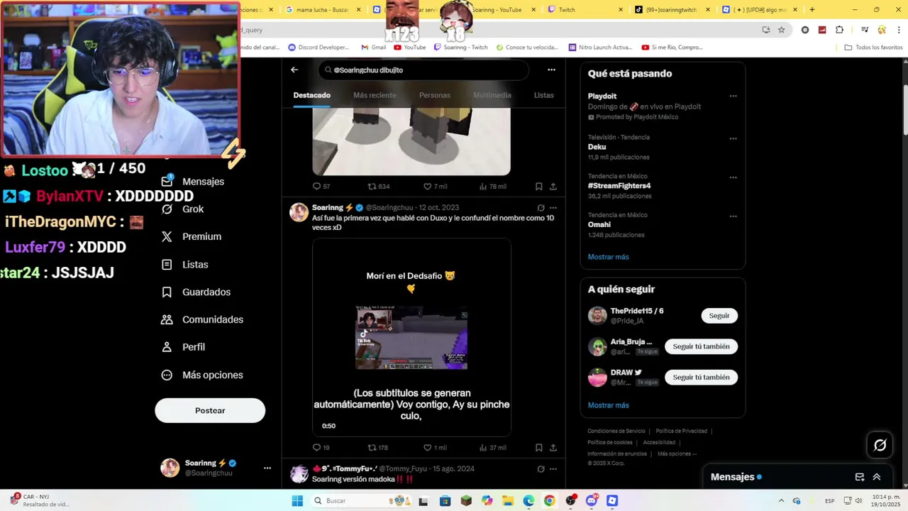This screenshot has height=511, width=908.
Task: Expand Más opciones in the sidebar
Action: click(202, 375)
